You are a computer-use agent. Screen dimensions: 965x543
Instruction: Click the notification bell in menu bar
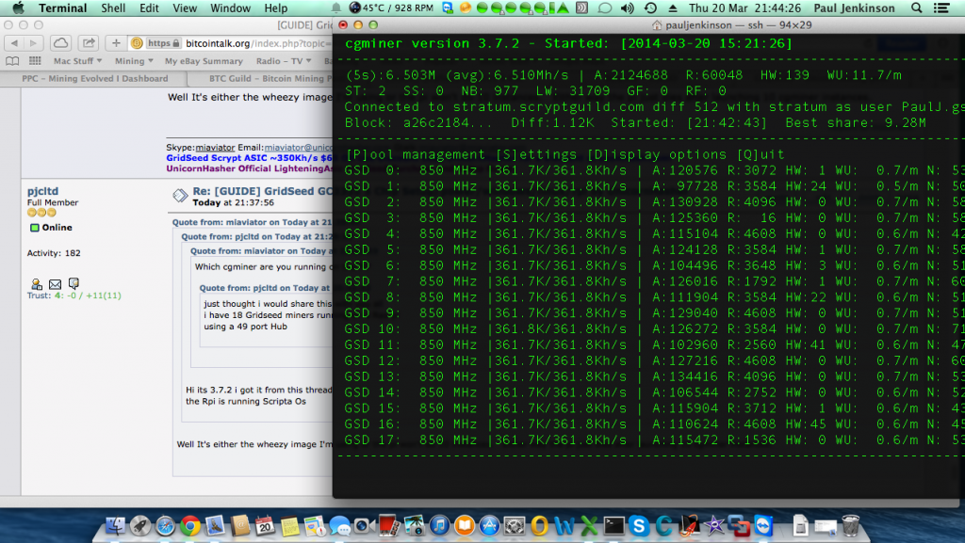[x=336, y=8]
